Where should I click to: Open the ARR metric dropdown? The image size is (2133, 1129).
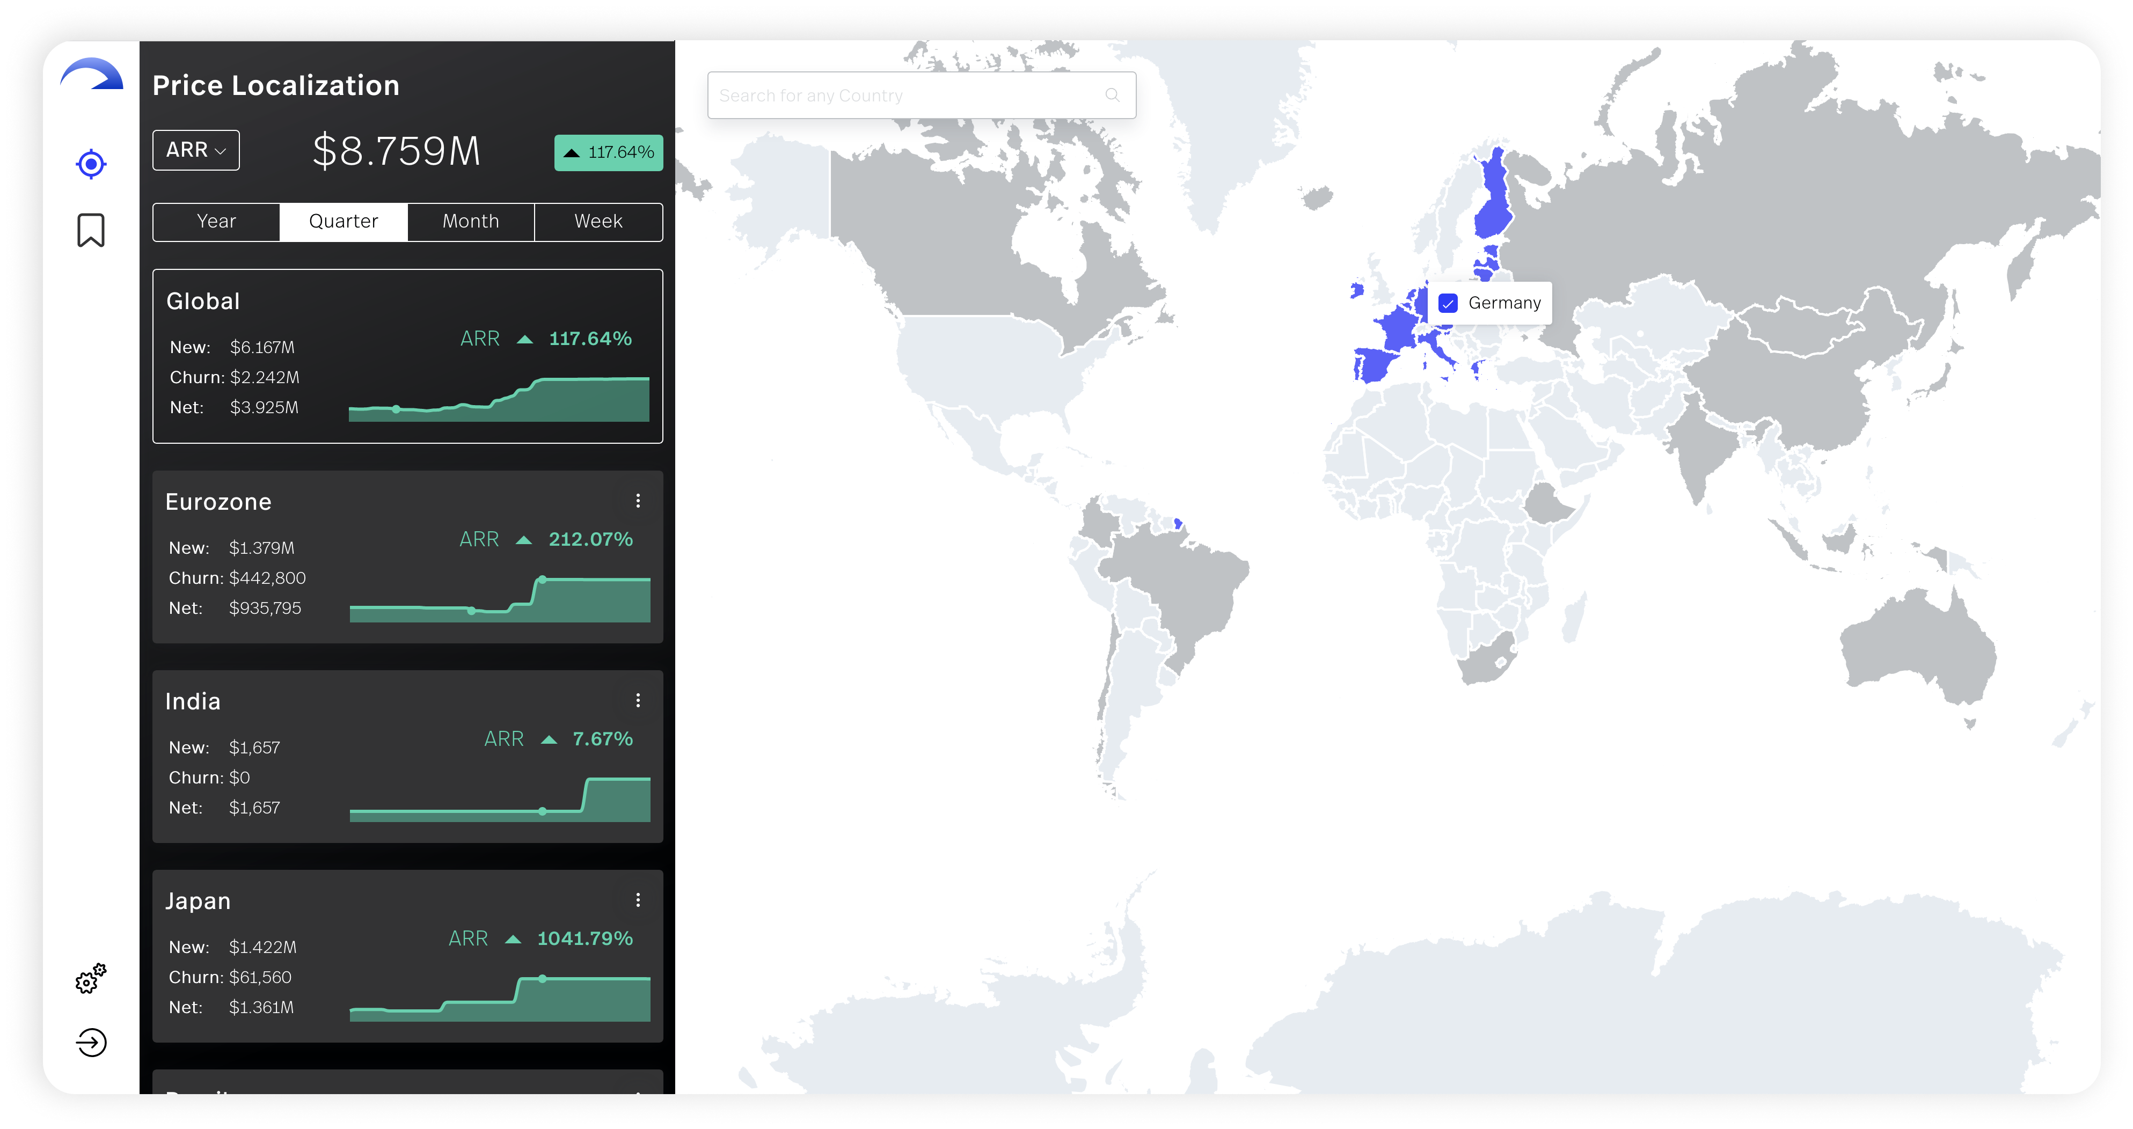coord(196,150)
